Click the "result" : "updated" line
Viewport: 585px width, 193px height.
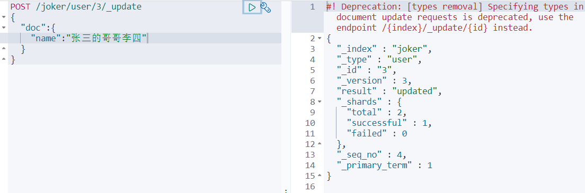click(389, 91)
